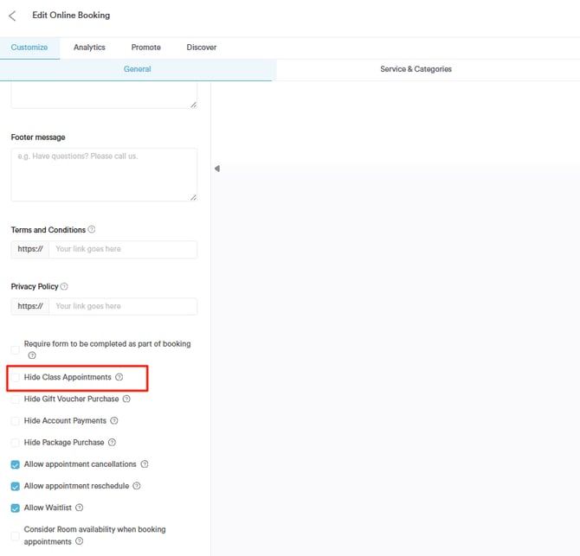
Task: Open help icon for Allow appointment reschedule
Action: [137, 486]
